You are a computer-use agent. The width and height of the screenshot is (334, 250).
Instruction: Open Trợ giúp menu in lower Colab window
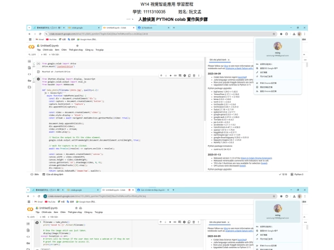tap(98, 212)
